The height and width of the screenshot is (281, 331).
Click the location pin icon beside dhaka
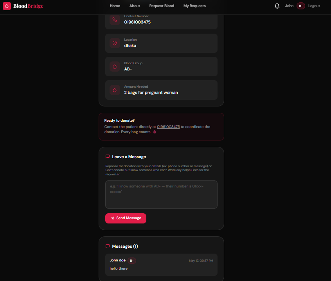(115, 43)
